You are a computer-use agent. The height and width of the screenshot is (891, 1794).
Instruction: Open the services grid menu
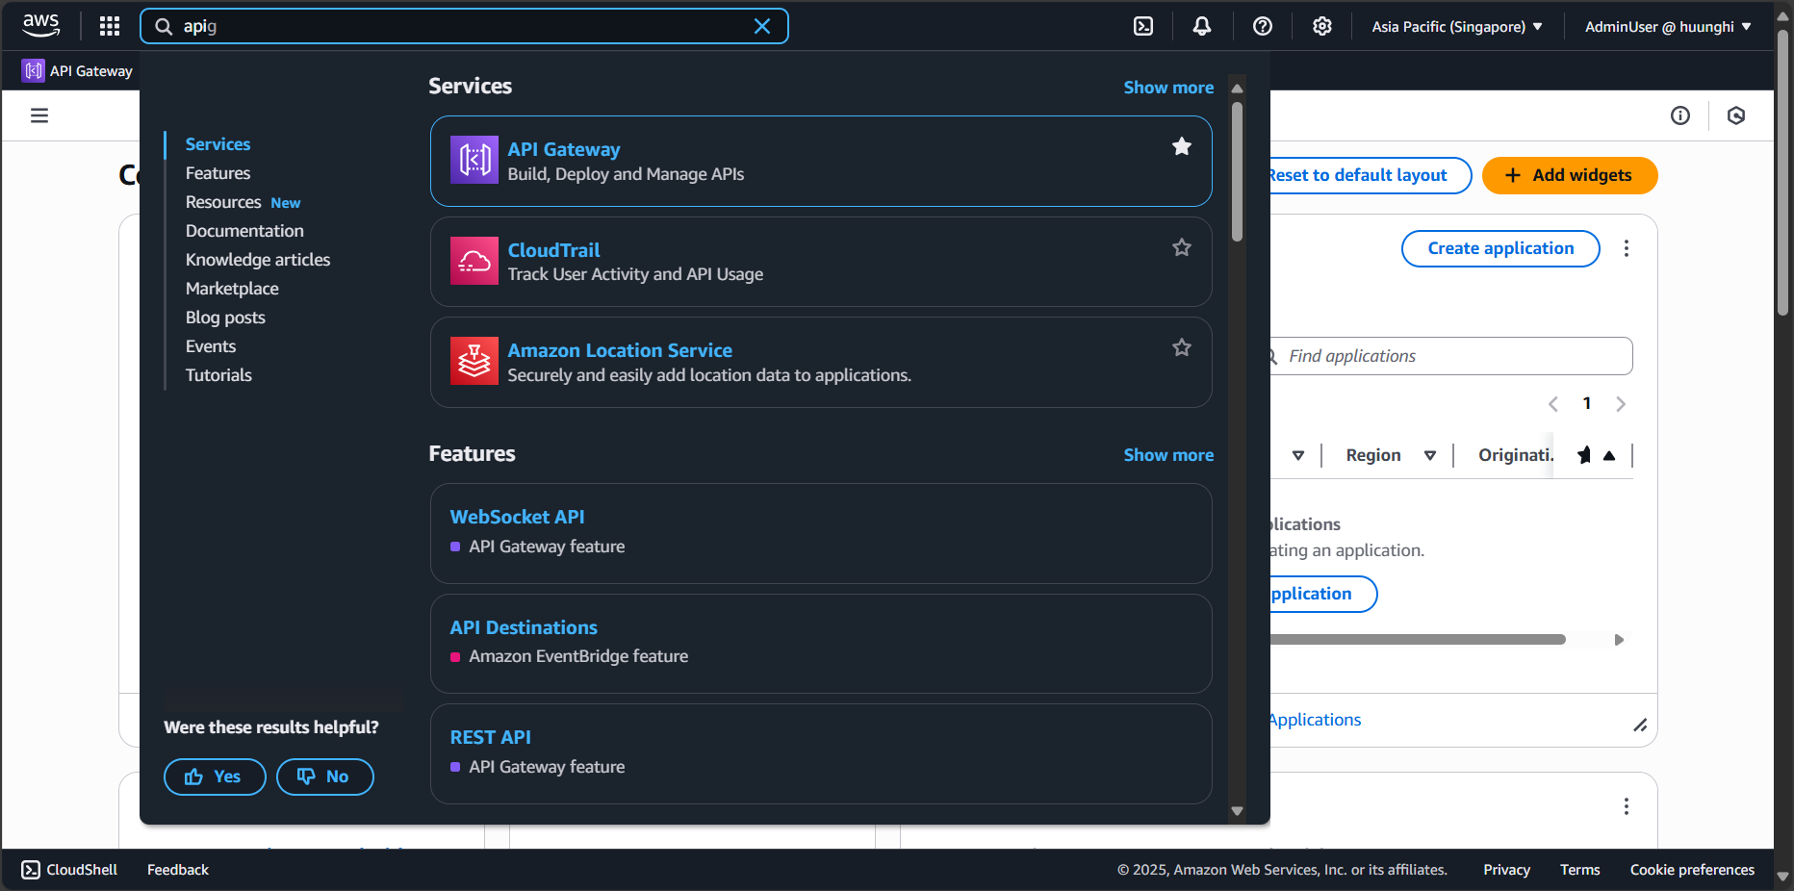coord(110,26)
